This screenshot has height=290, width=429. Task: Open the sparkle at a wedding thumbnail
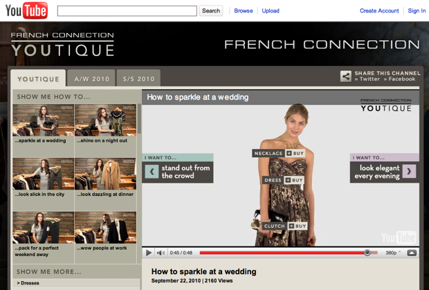pyautogui.click(x=44, y=120)
